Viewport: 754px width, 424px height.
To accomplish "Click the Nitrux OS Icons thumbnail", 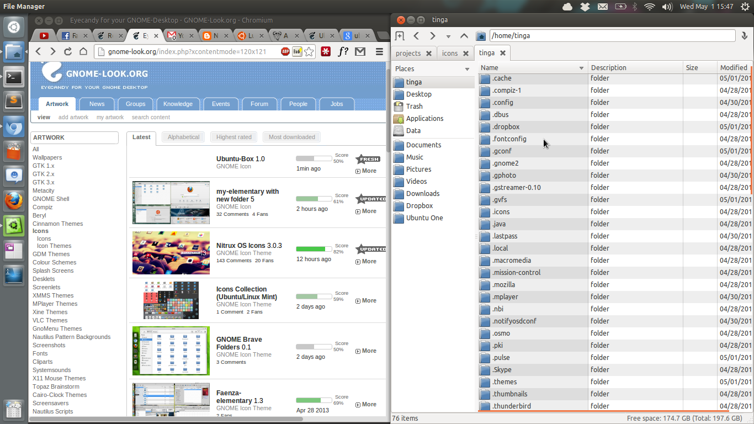I will [x=171, y=253].
